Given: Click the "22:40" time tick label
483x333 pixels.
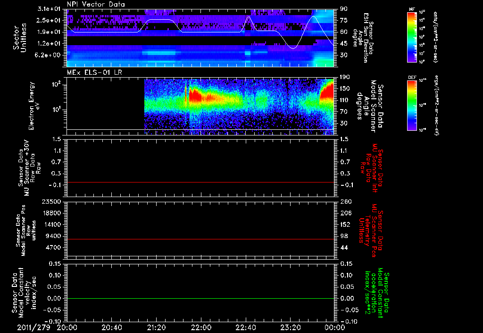Looking at the screenshot, I should (245, 327).
